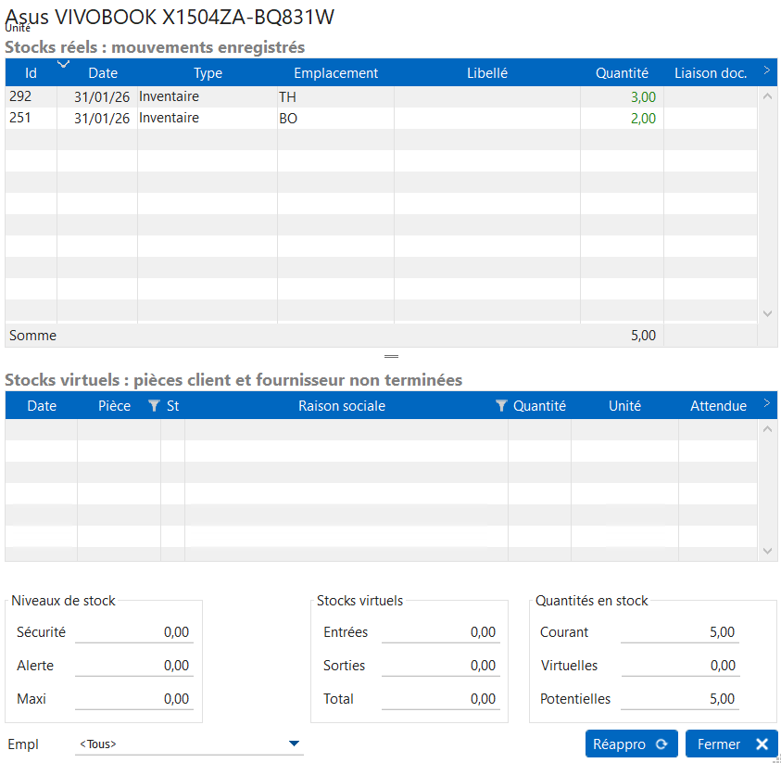Click the sort chevron above Date column
This screenshot has height=763, width=781.
(63, 64)
